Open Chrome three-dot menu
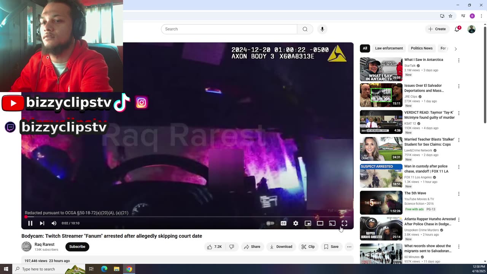 [481, 16]
